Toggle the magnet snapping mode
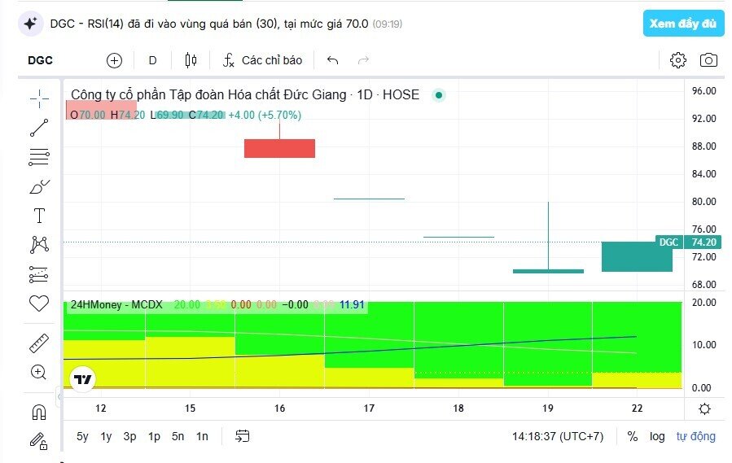This screenshot has width=732, height=463. pos(39,412)
